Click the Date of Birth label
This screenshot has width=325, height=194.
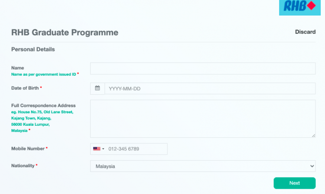pos(25,88)
